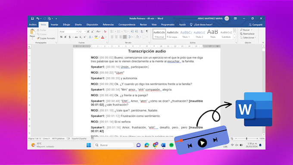Open Microsoft Edge from the taskbar
Screen dimensions: 293x165
click(146, 145)
